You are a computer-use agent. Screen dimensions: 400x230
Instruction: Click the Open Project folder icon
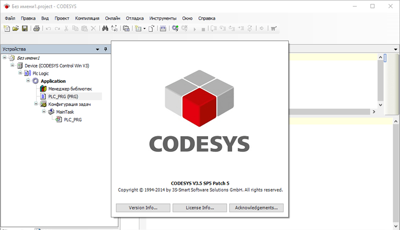(16, 28)
